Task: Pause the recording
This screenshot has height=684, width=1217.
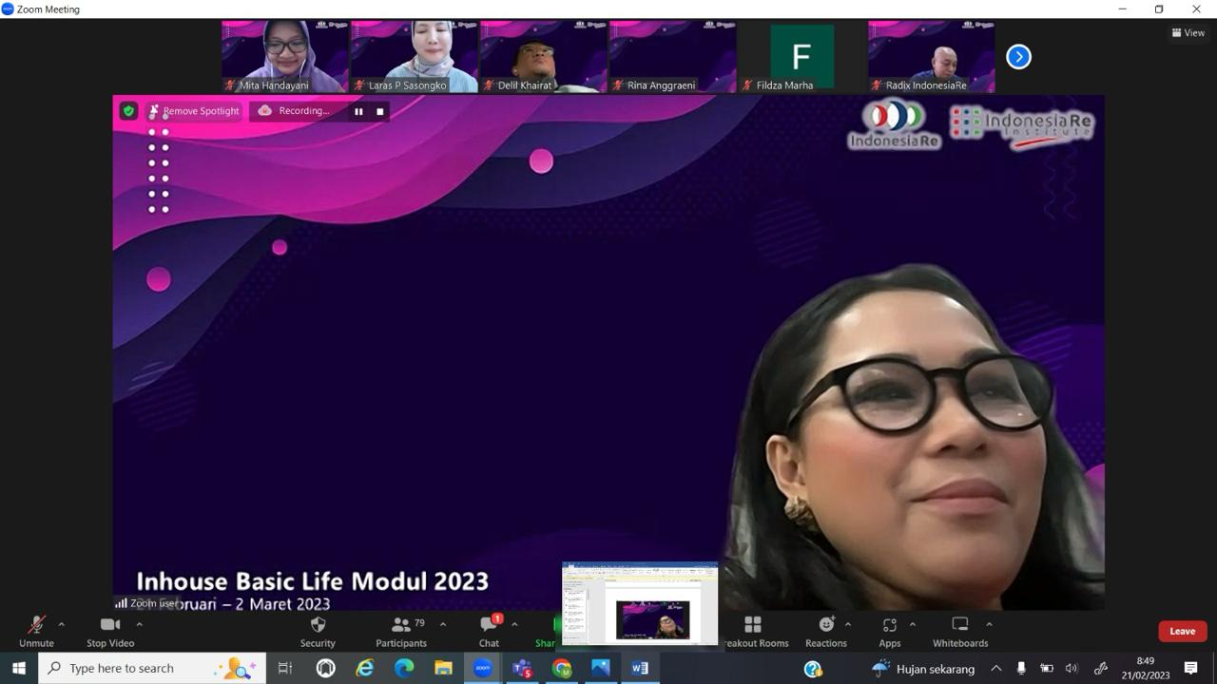Action: 358,111
